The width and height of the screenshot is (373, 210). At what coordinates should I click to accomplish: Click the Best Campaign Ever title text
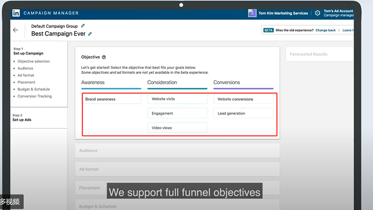coord(58,34)
